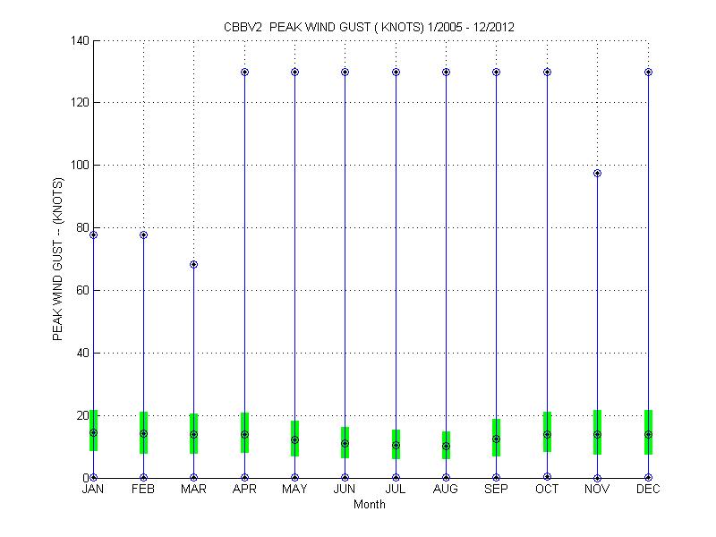Pick the November maximum gust marker
Screen dimensions: 716x537
[x=597, y=173]
